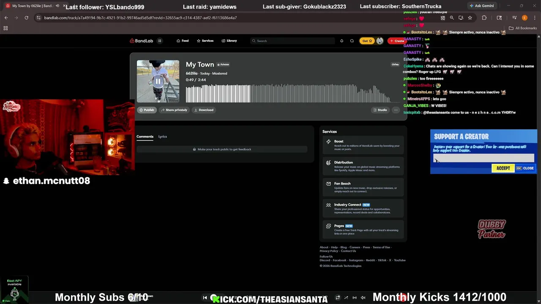The height and width of the screenshot is (304, 541).
Task: Open the Chrome profile avatar E
Action: coord(525,18)
